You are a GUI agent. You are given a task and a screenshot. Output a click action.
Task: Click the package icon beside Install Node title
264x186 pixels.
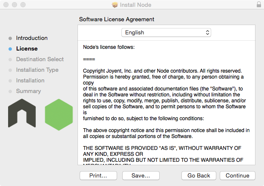coord(115,4)
